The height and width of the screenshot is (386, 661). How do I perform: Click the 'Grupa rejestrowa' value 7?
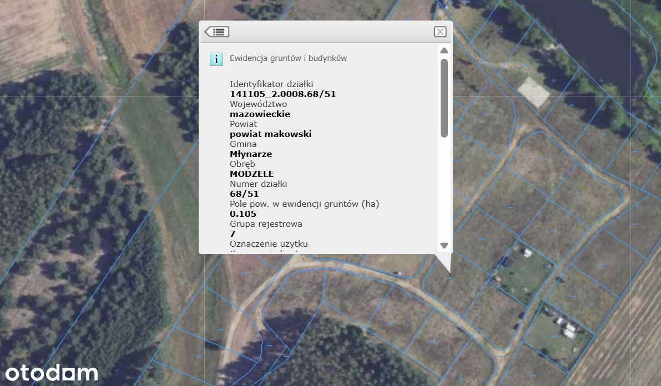click(x=233, y=233)
